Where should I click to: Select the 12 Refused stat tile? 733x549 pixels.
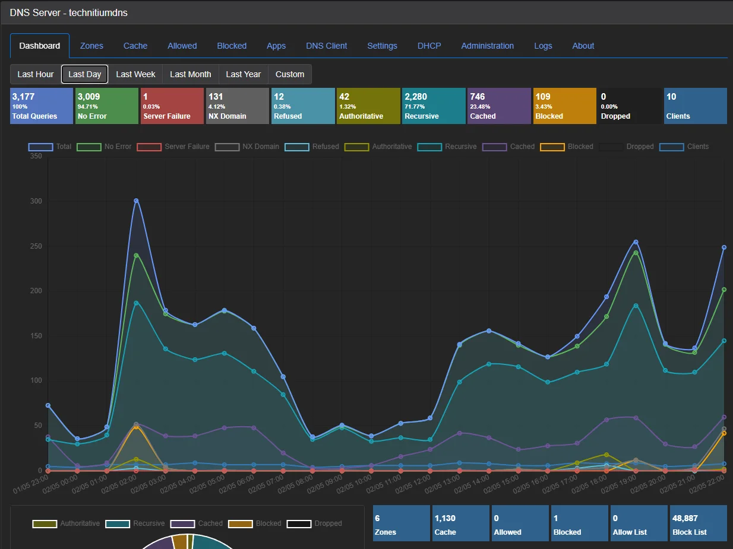pyautogui.click(x=303, y=106)
